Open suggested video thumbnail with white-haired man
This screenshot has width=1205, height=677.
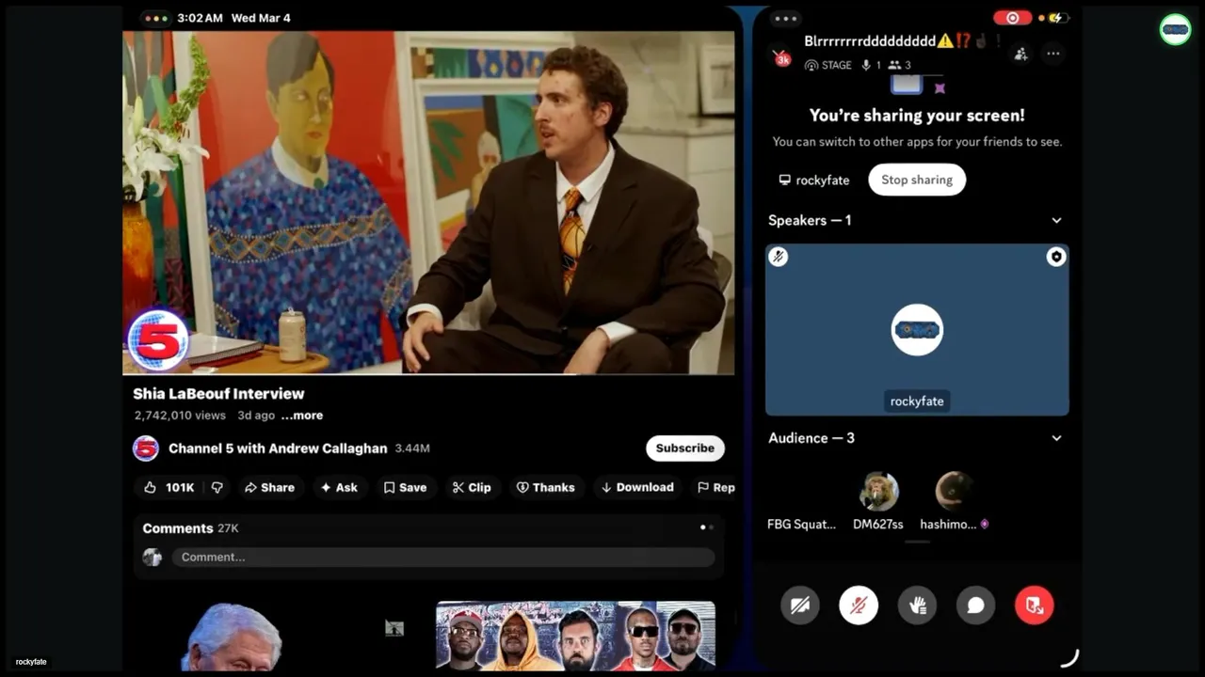click(231, 637)
